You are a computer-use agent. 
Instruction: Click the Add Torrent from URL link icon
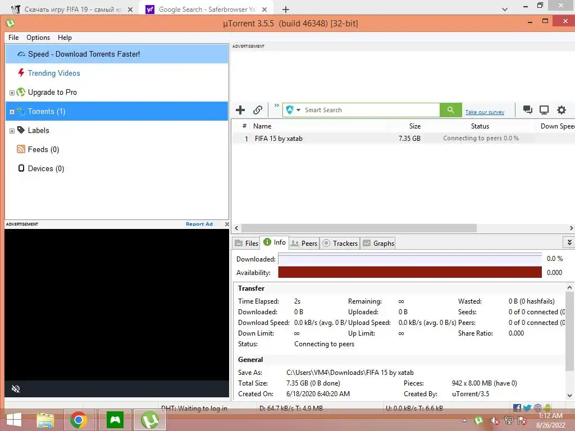click(258, 110)
